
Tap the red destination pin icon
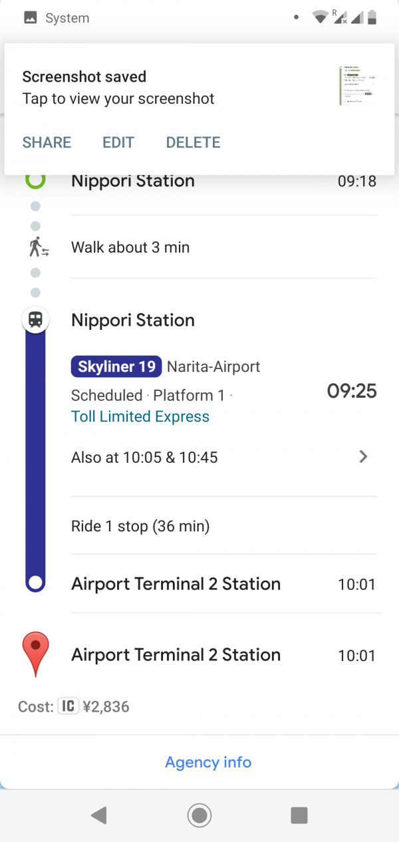[36, 654]
